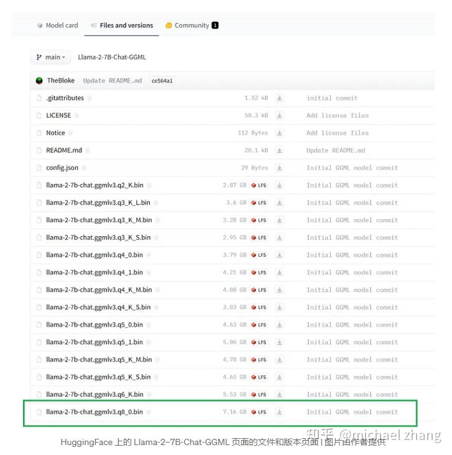Open commit hash ce564a1
This screenshot has height=455, width=452.
[162, 81]
